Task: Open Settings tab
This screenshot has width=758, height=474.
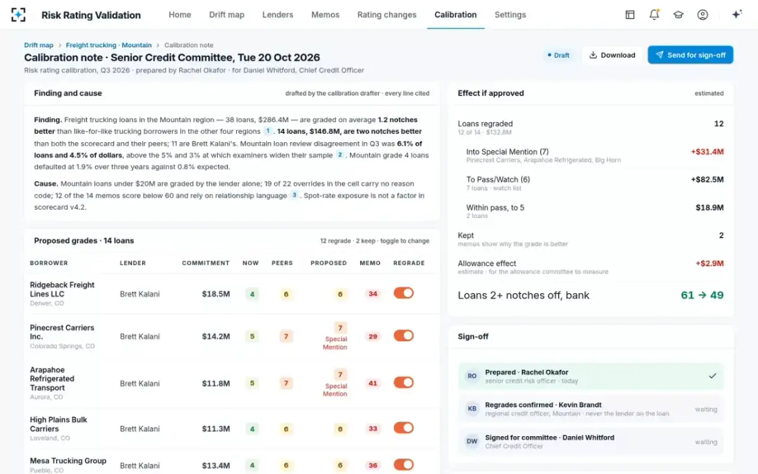Action: 510,15
